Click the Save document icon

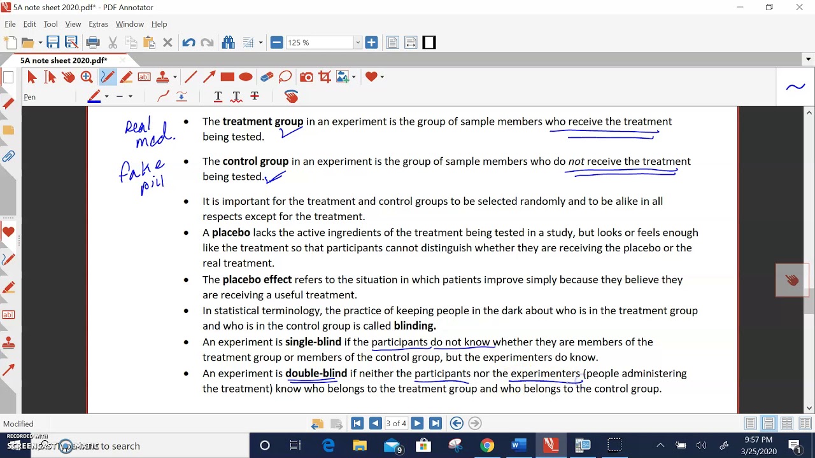53,43
